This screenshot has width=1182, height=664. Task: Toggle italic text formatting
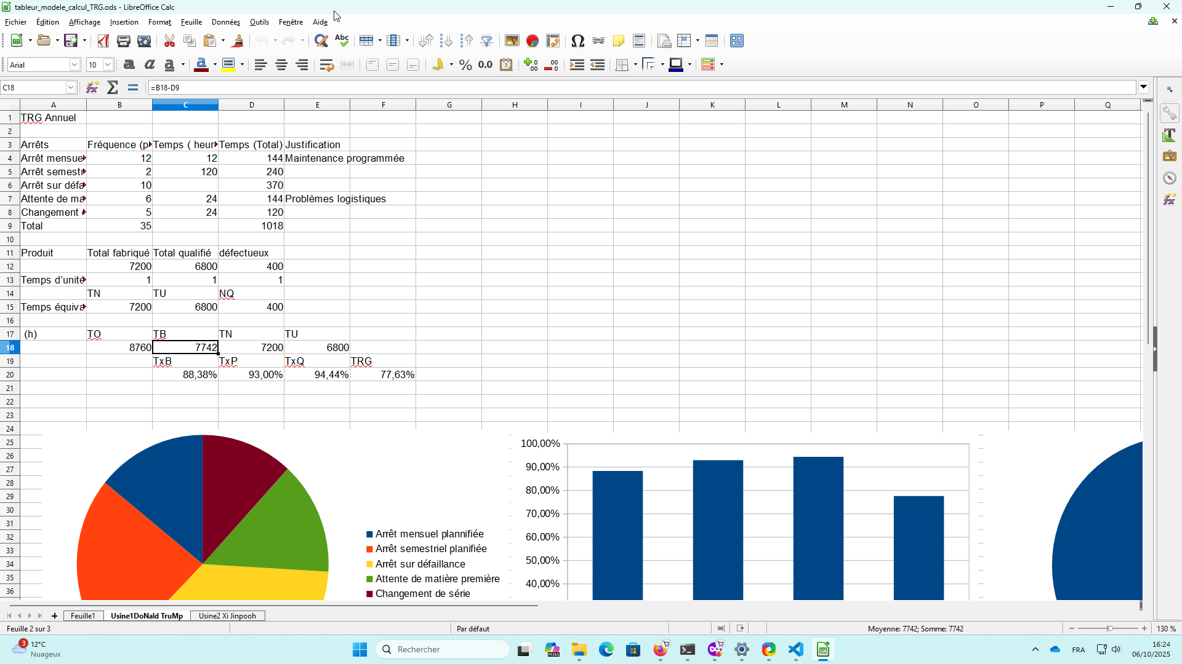coord(149,65)
